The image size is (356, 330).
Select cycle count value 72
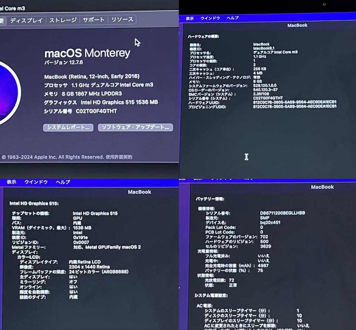point(231,280)
